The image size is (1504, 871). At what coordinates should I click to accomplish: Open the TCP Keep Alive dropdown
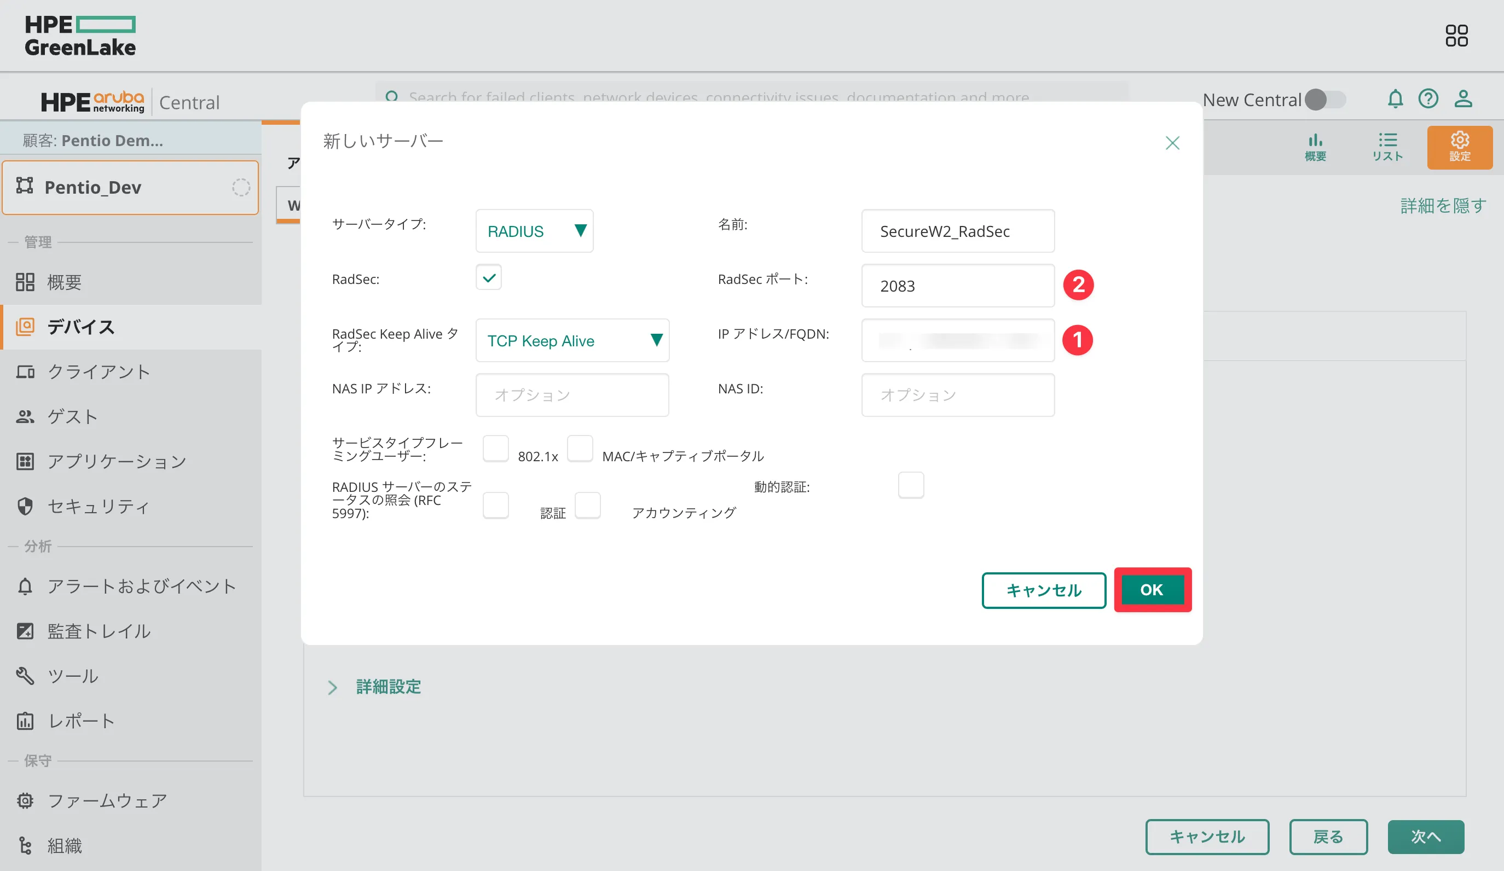572,341
